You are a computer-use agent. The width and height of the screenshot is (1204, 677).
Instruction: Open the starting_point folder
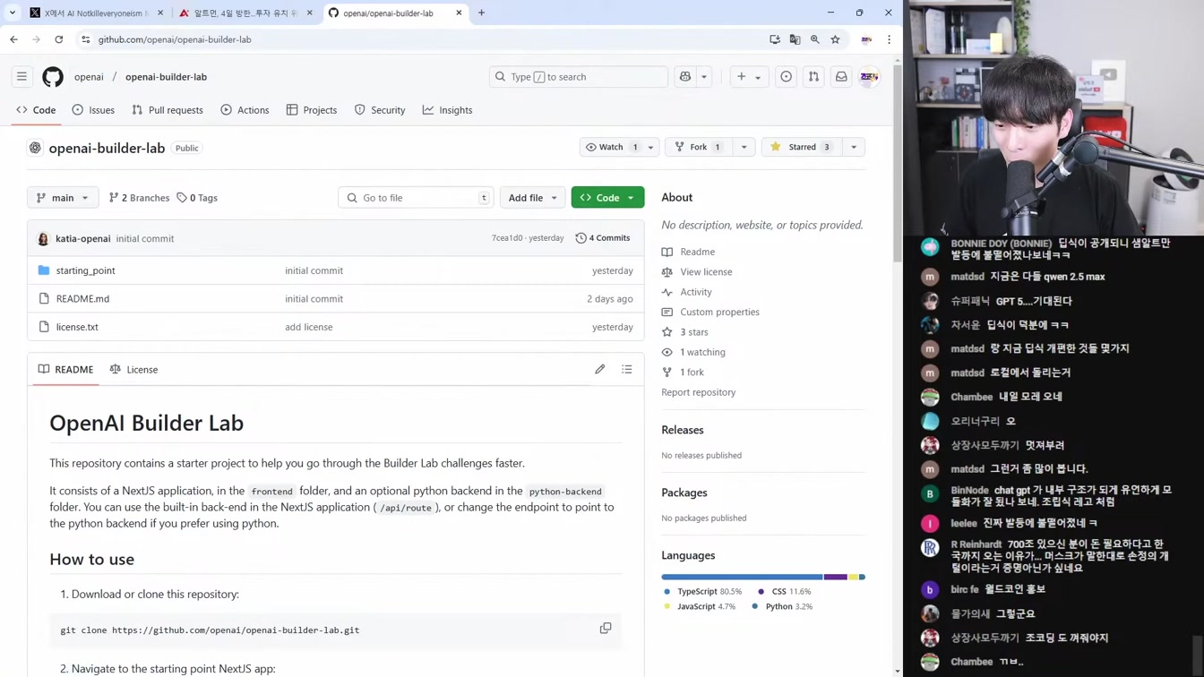[85, 270]
